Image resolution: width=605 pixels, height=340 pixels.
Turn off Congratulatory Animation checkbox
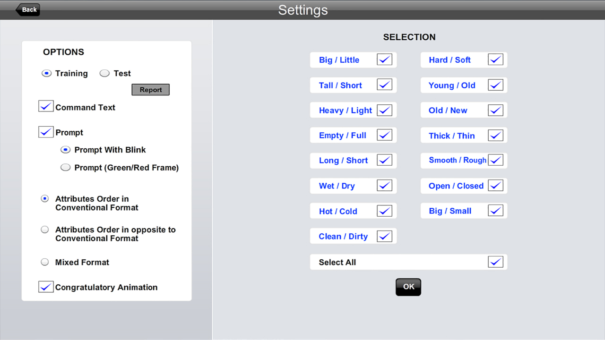coord(46,287)
